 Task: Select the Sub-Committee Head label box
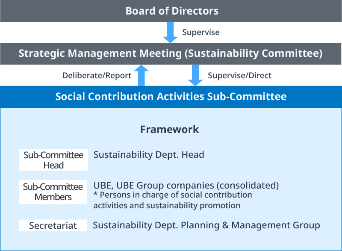pyautogui.click(x=53, y=160)
